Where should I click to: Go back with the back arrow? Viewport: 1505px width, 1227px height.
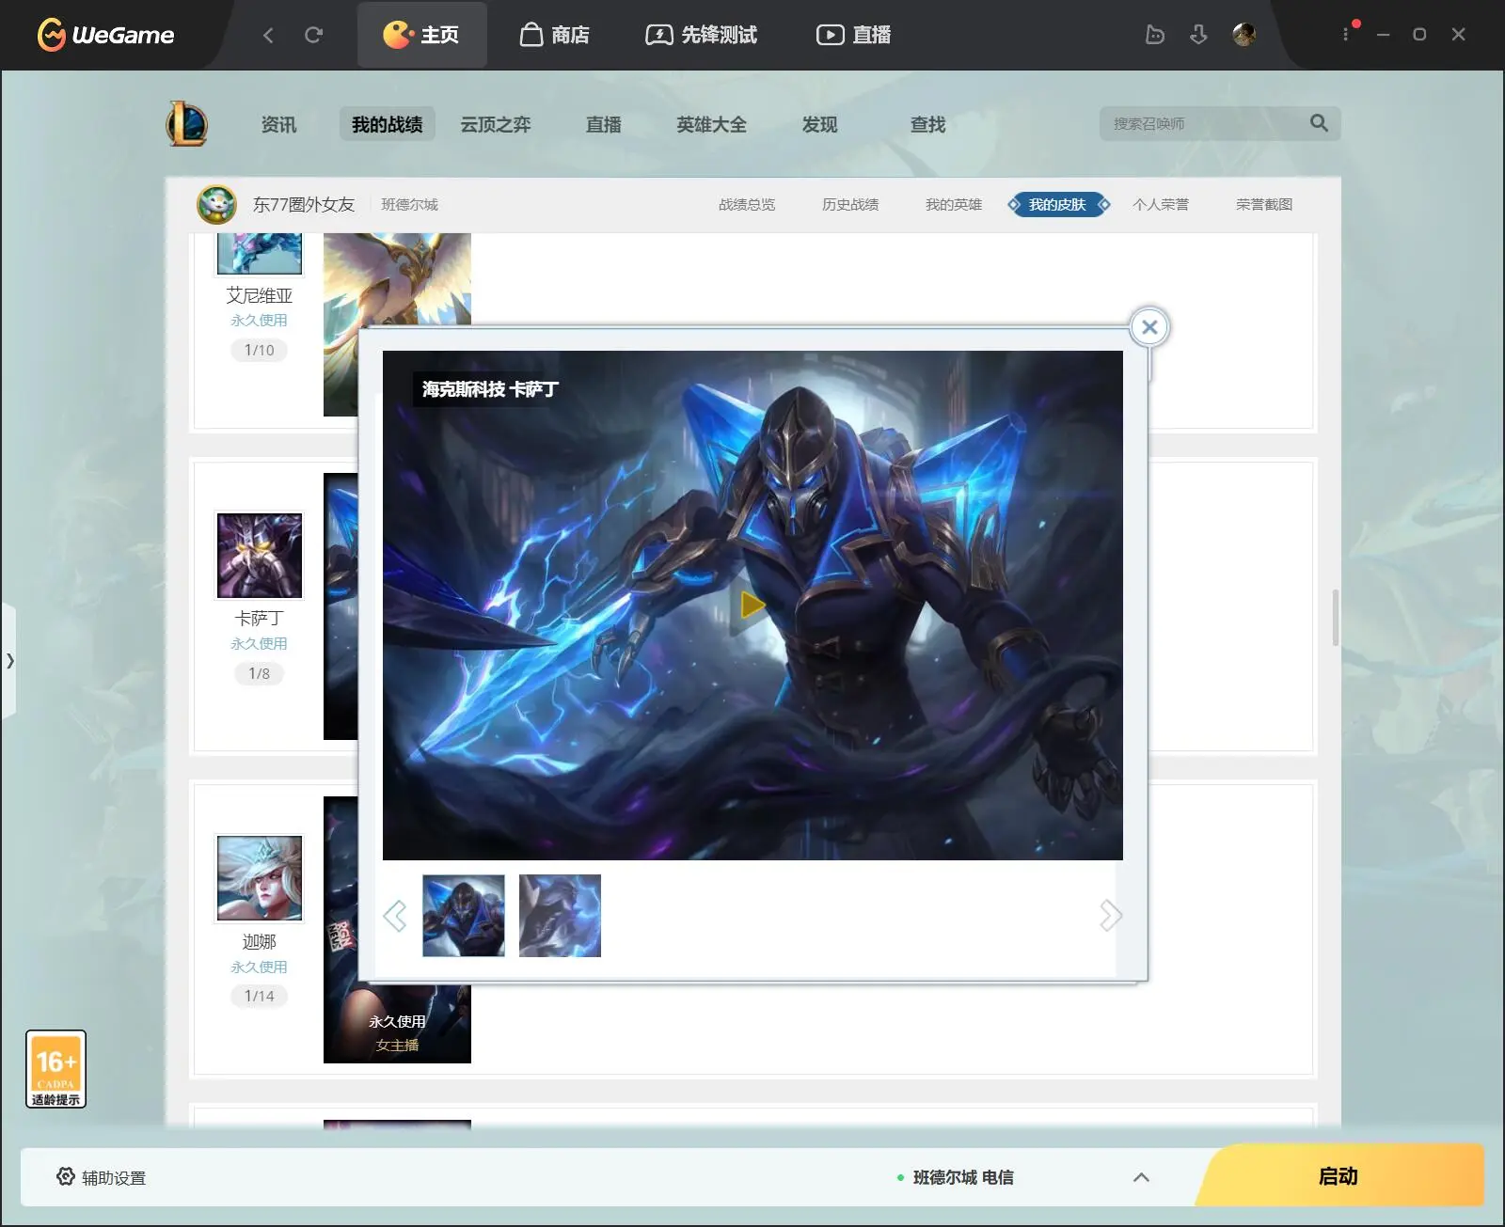268,35
